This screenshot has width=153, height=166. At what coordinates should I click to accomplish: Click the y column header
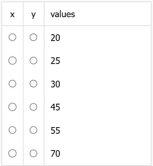(33, 15)
